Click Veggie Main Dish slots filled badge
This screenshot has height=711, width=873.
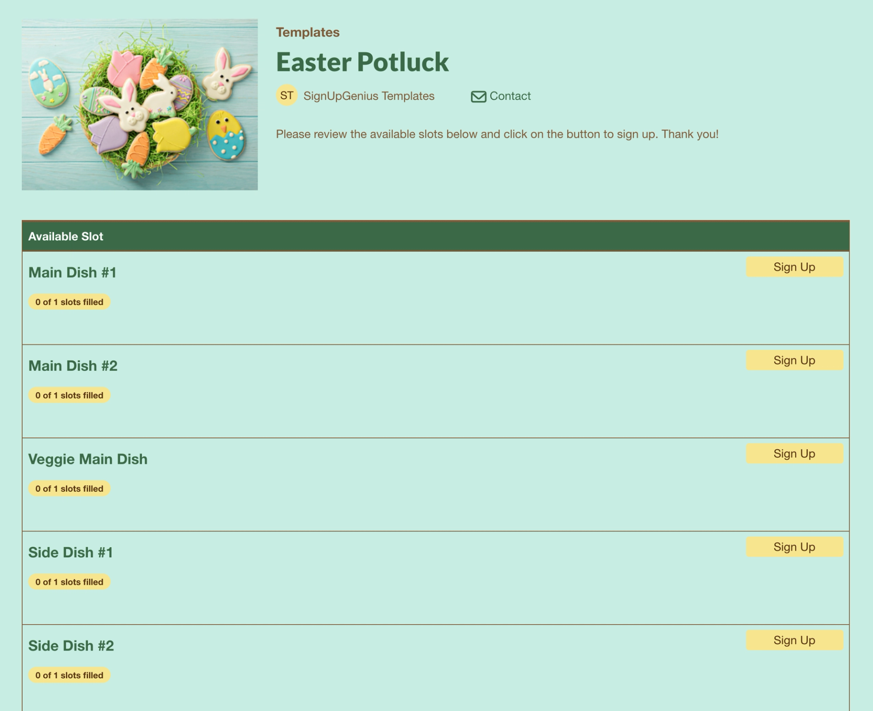70,489
